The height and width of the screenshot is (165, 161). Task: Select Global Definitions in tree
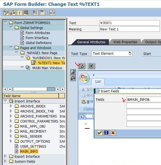tap(39, 43)
